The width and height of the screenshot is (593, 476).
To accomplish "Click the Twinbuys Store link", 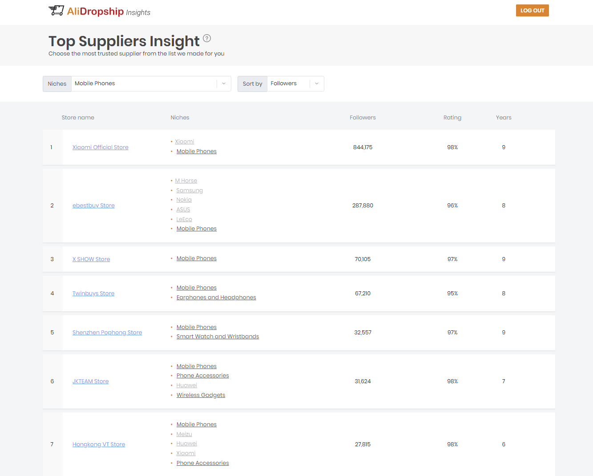I will click(x=93, y=293).
